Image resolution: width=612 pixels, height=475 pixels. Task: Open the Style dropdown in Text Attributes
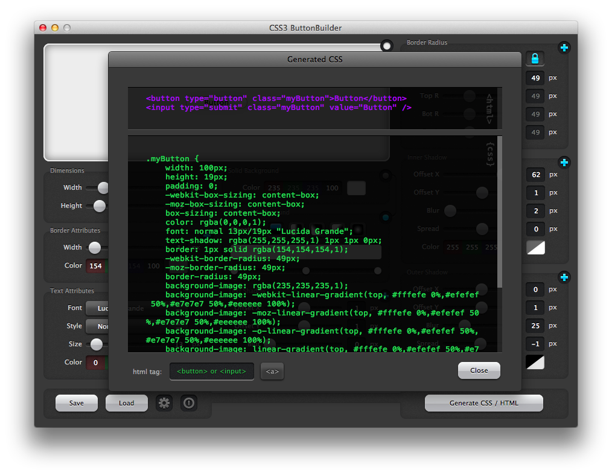(97, 326)
